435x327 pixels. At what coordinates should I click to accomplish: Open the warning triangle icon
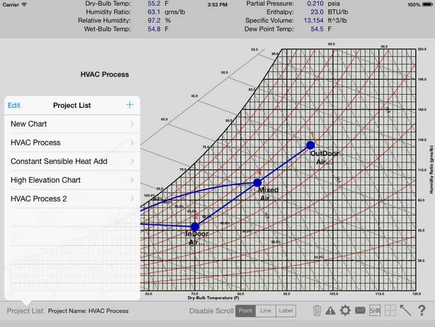pos(330,311)
